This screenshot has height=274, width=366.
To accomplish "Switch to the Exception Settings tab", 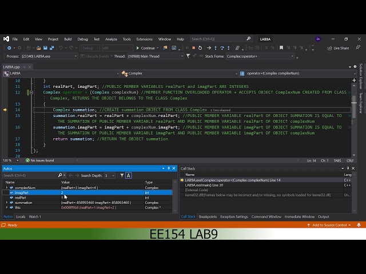I will point(234,217).
